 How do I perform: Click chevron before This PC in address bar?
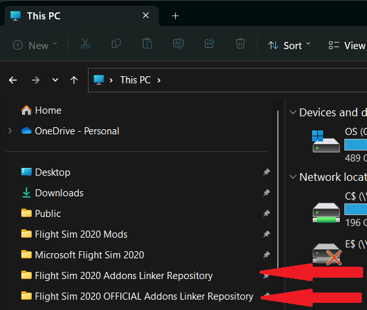pos(111,80)
